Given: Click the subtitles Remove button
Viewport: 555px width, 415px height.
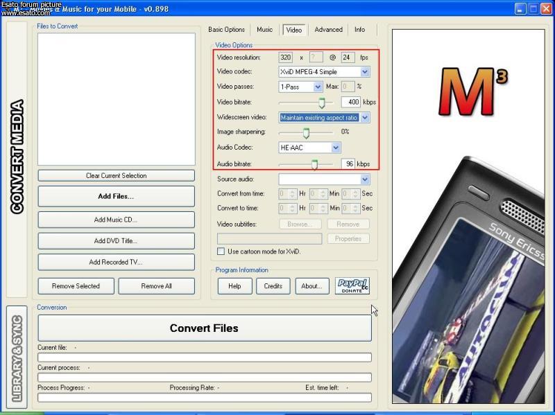Looking at the screenshot, I should [x=348, y=224].
